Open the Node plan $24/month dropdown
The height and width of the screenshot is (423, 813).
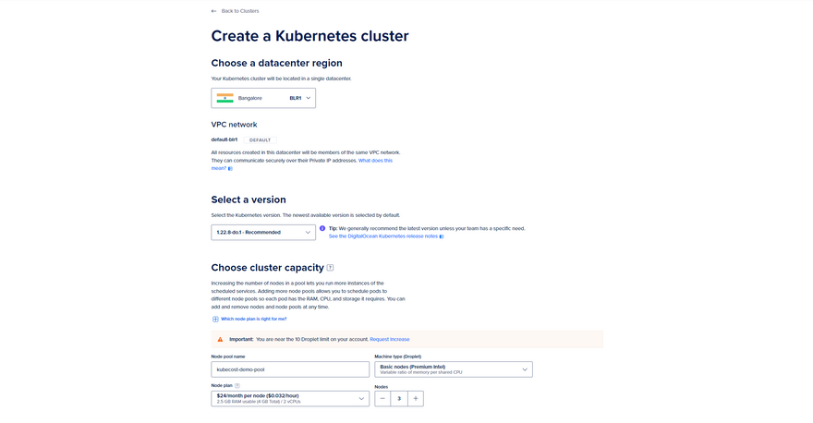(x=290, y=399)
